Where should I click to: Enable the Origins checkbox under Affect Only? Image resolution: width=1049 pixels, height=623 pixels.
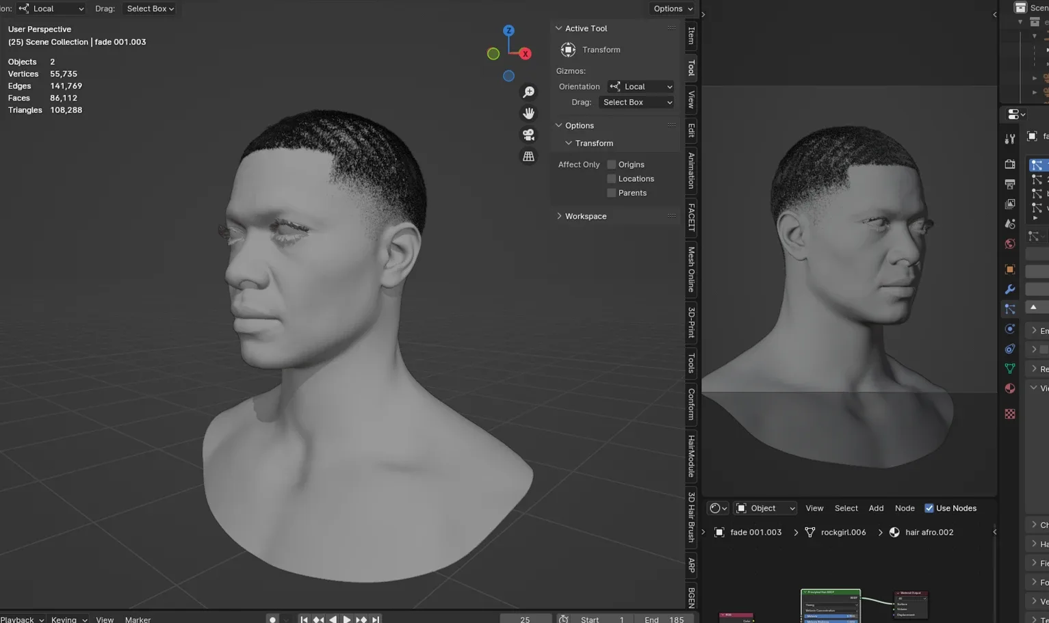coord(610,164)
